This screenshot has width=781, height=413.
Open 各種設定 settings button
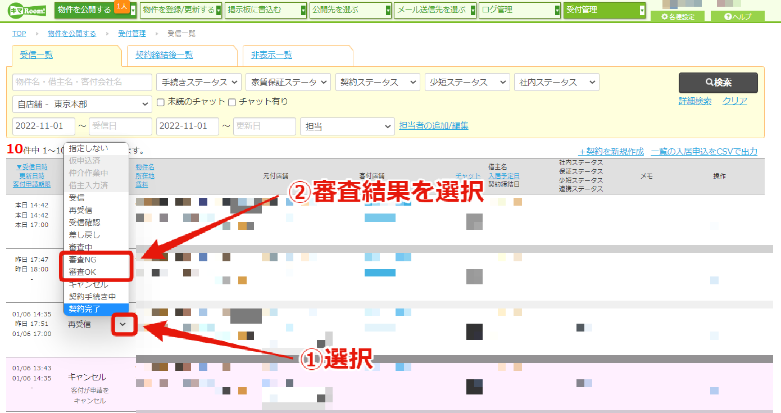[x=678, y=17]
